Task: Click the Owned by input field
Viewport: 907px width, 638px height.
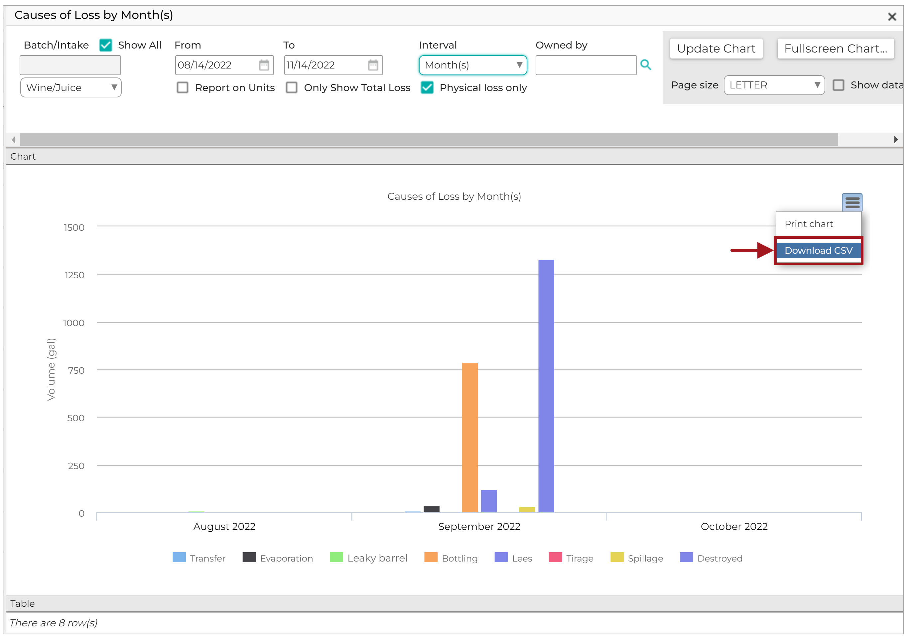Action: [x=586, y=65]
